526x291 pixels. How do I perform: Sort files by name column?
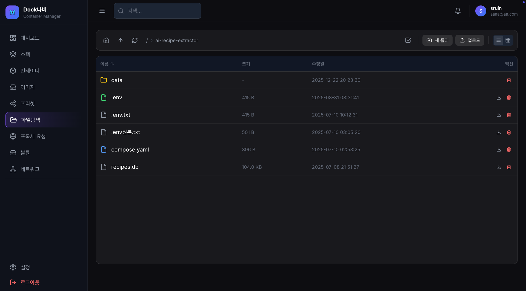tap(107, 64)
